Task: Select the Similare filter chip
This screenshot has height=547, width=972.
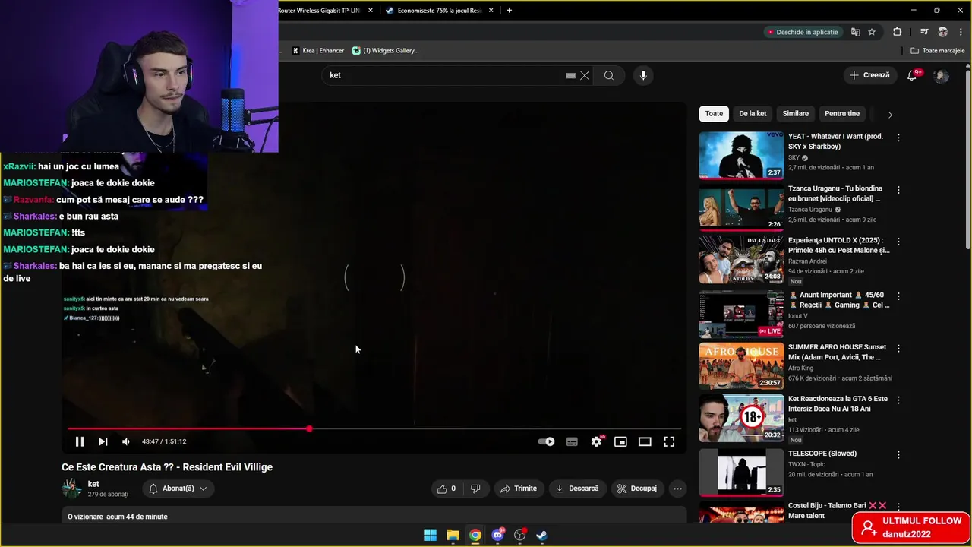Action: (x=796, y=114)
